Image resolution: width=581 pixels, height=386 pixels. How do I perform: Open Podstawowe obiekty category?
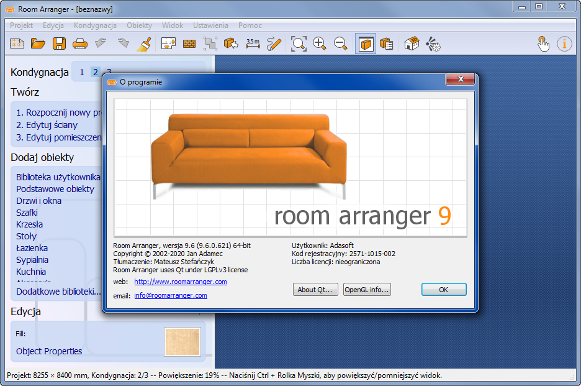[x=55, y=190]
